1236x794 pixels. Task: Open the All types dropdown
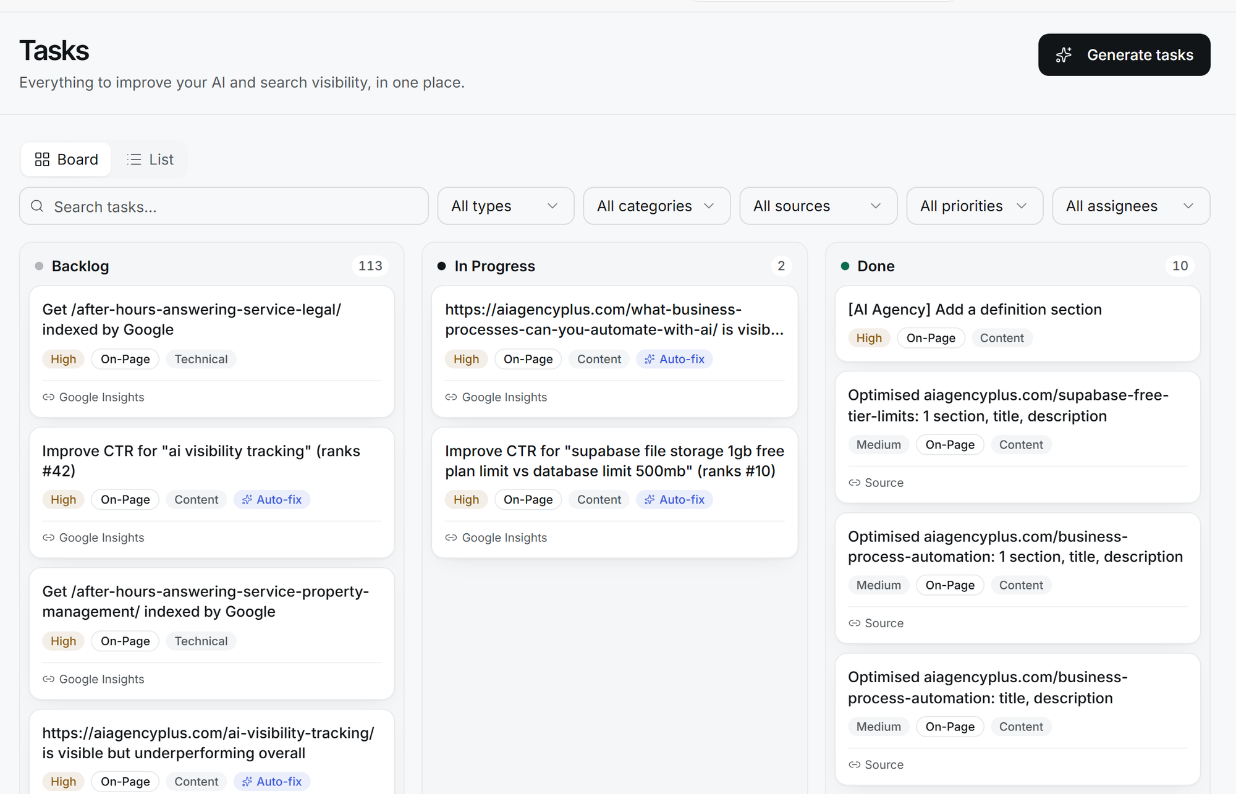coord(506,206)
